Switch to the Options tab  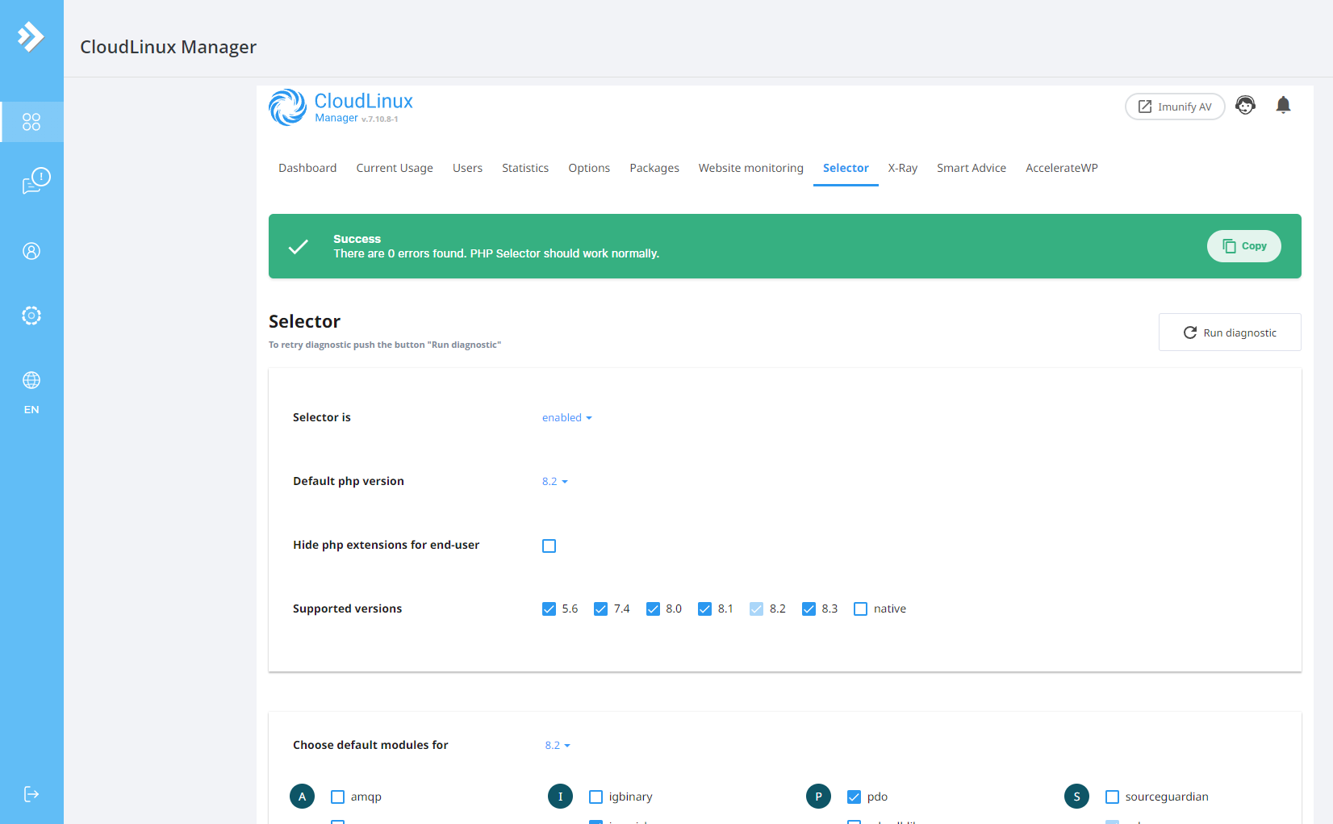(x=589, y=168)
